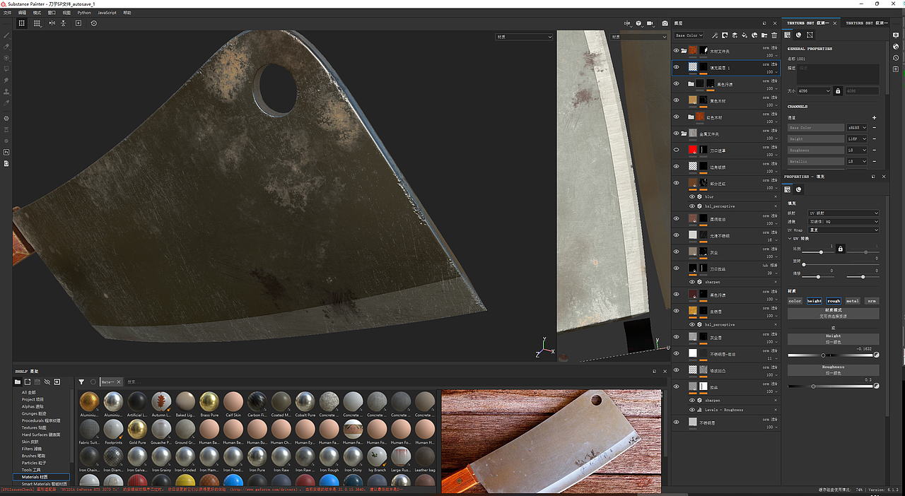
Task: Click the size lock icon in texture set settings
Action: tap(838, 91)
